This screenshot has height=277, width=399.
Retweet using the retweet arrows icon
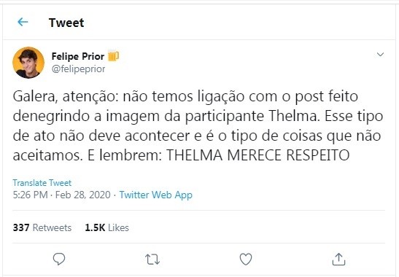tap(152, 260)
